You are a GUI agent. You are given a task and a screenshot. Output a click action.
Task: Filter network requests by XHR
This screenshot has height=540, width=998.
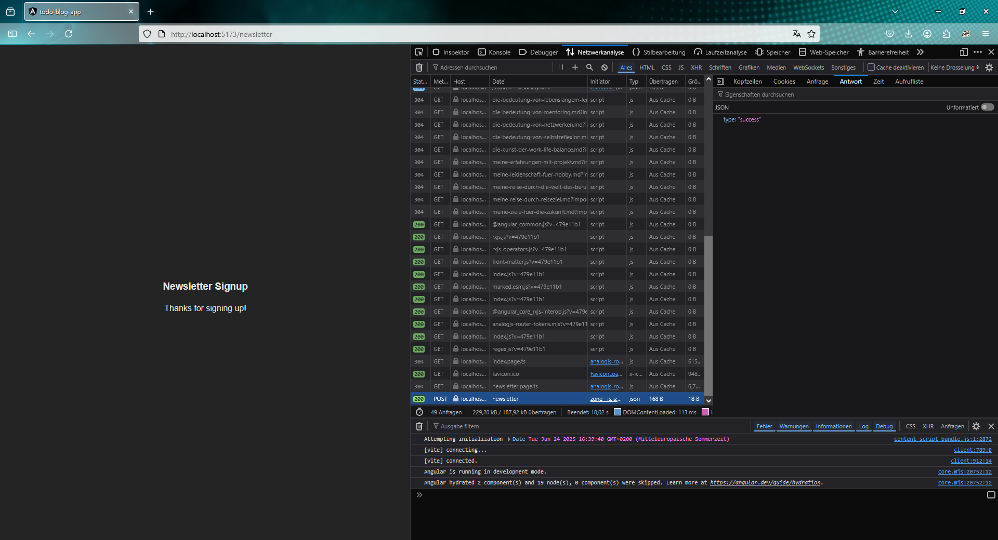(696, 67)
